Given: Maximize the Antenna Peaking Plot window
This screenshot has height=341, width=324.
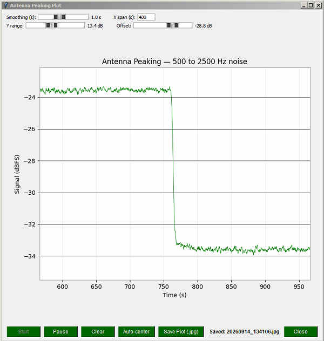Looking at the screenshot, I should click(x=311, y=5).
